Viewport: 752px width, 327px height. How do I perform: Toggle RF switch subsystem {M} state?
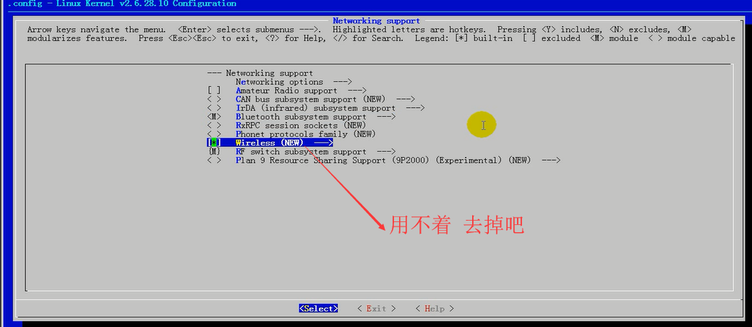click(214, 151)
